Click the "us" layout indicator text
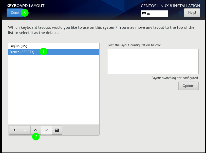This screenshot has width=206, height=153. click(x=149, y=14)
